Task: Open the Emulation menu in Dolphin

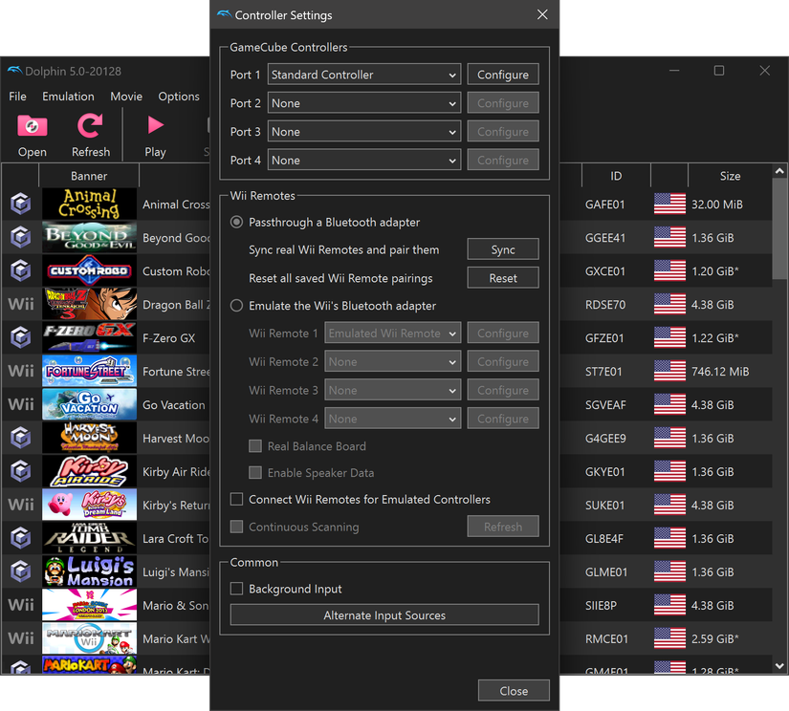Action: point(68,96)
